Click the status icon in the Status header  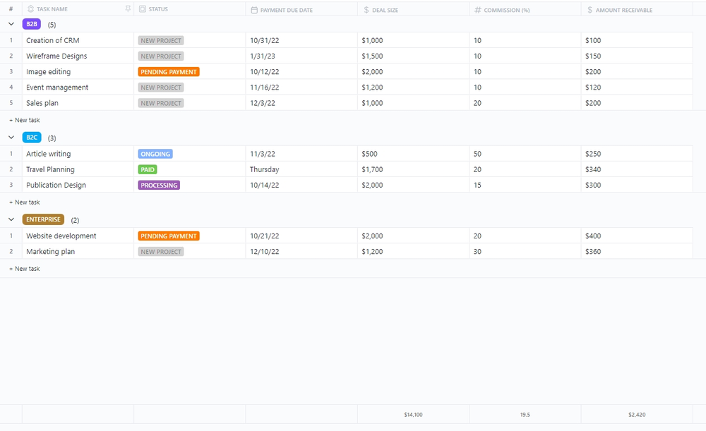click(x=141, y=9)
